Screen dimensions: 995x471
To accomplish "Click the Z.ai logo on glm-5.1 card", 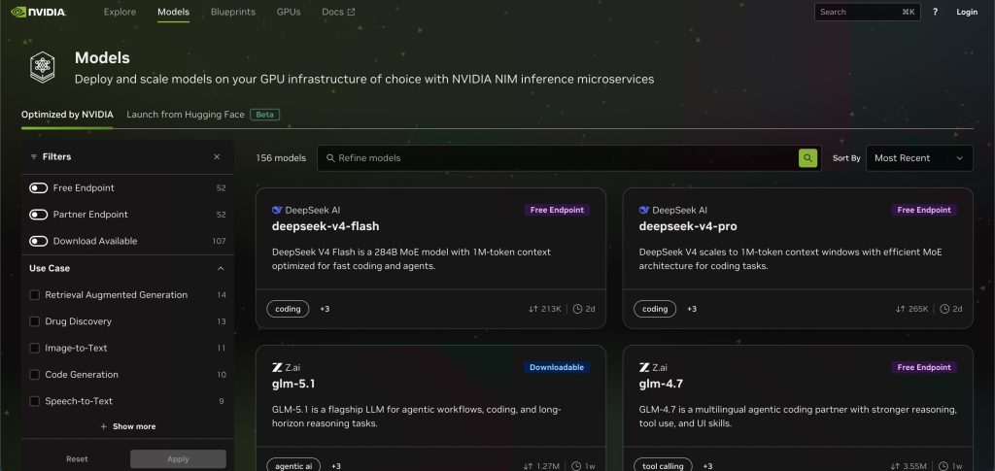I will pos(277,367).
